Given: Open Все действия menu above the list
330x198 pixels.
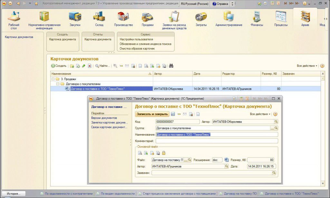Looking at the screenshot, I should [x=307, y=66].
